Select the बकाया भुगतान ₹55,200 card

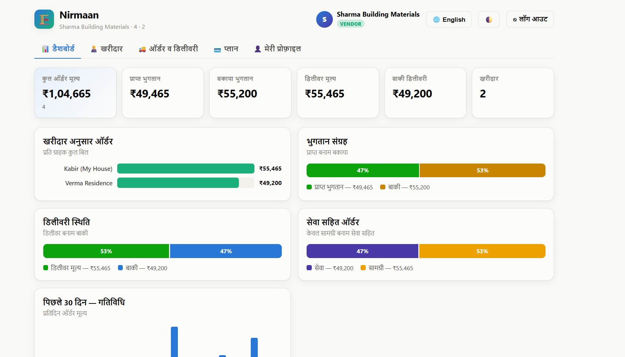[x=250, y=93]
